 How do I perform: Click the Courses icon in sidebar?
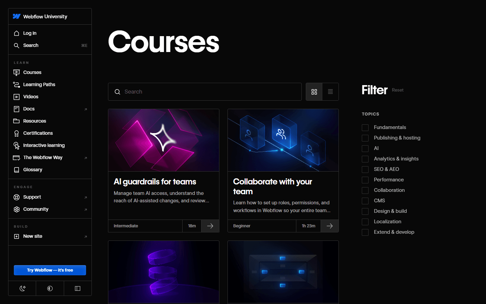pos(17,72)
